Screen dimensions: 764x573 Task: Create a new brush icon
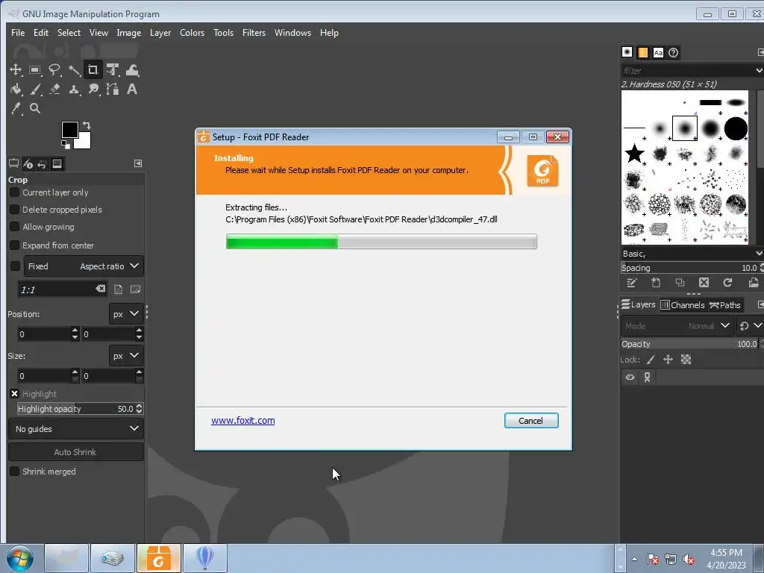656,283
